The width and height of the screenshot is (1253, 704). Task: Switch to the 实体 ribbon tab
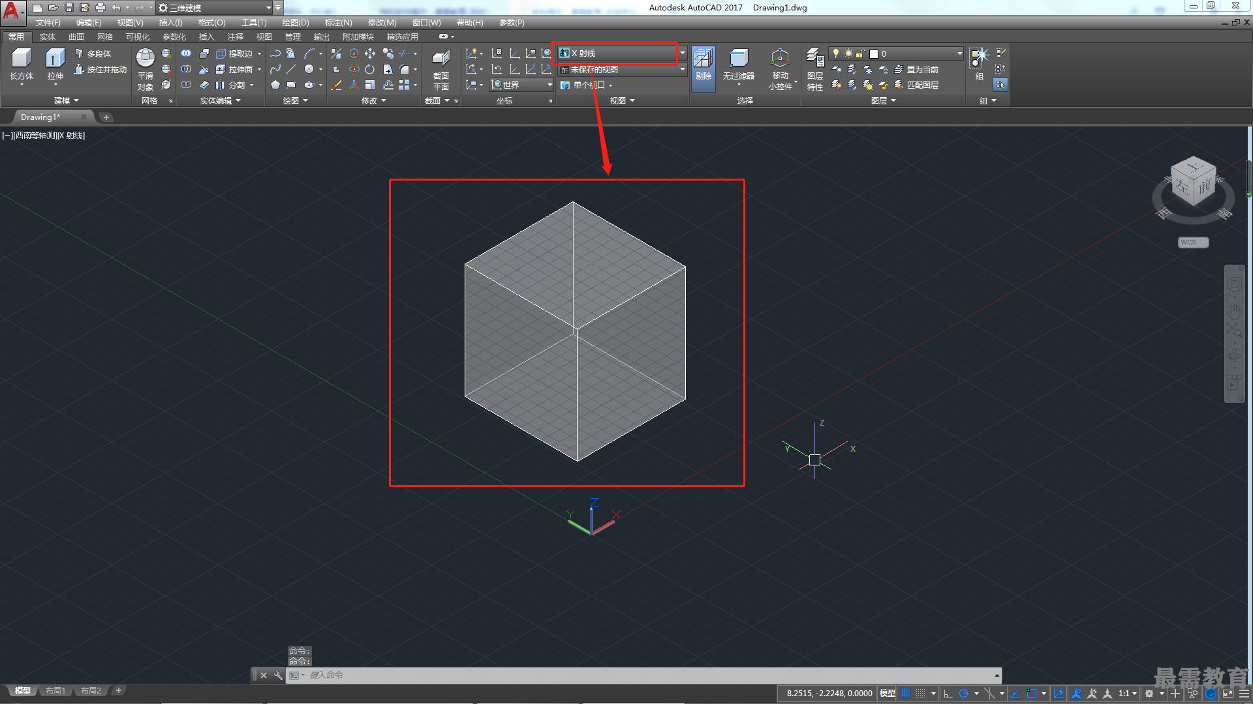(47, 37)
